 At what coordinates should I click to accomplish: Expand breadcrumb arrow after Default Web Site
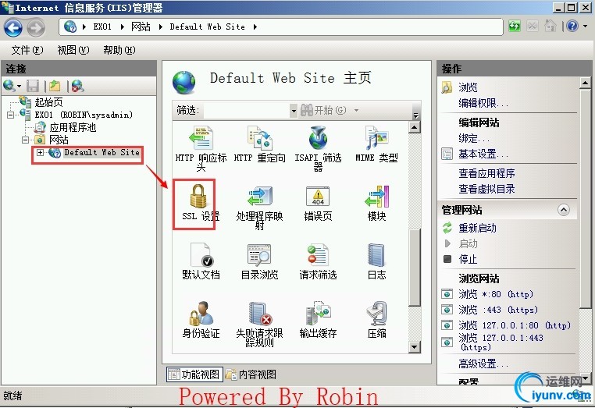[255, 27]
